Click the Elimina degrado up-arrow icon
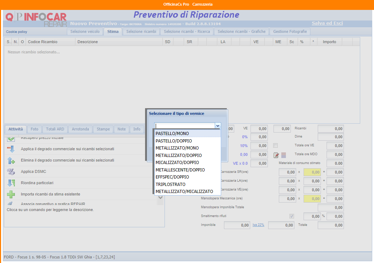Screen dimensions: 374x263 coord(11,160)
